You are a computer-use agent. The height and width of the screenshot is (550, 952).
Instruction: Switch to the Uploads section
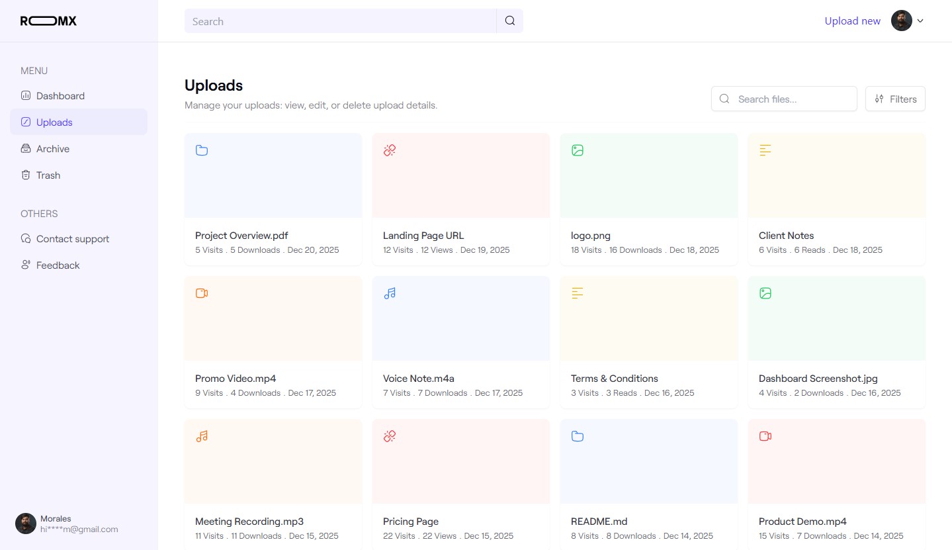(x=54, y=122)
